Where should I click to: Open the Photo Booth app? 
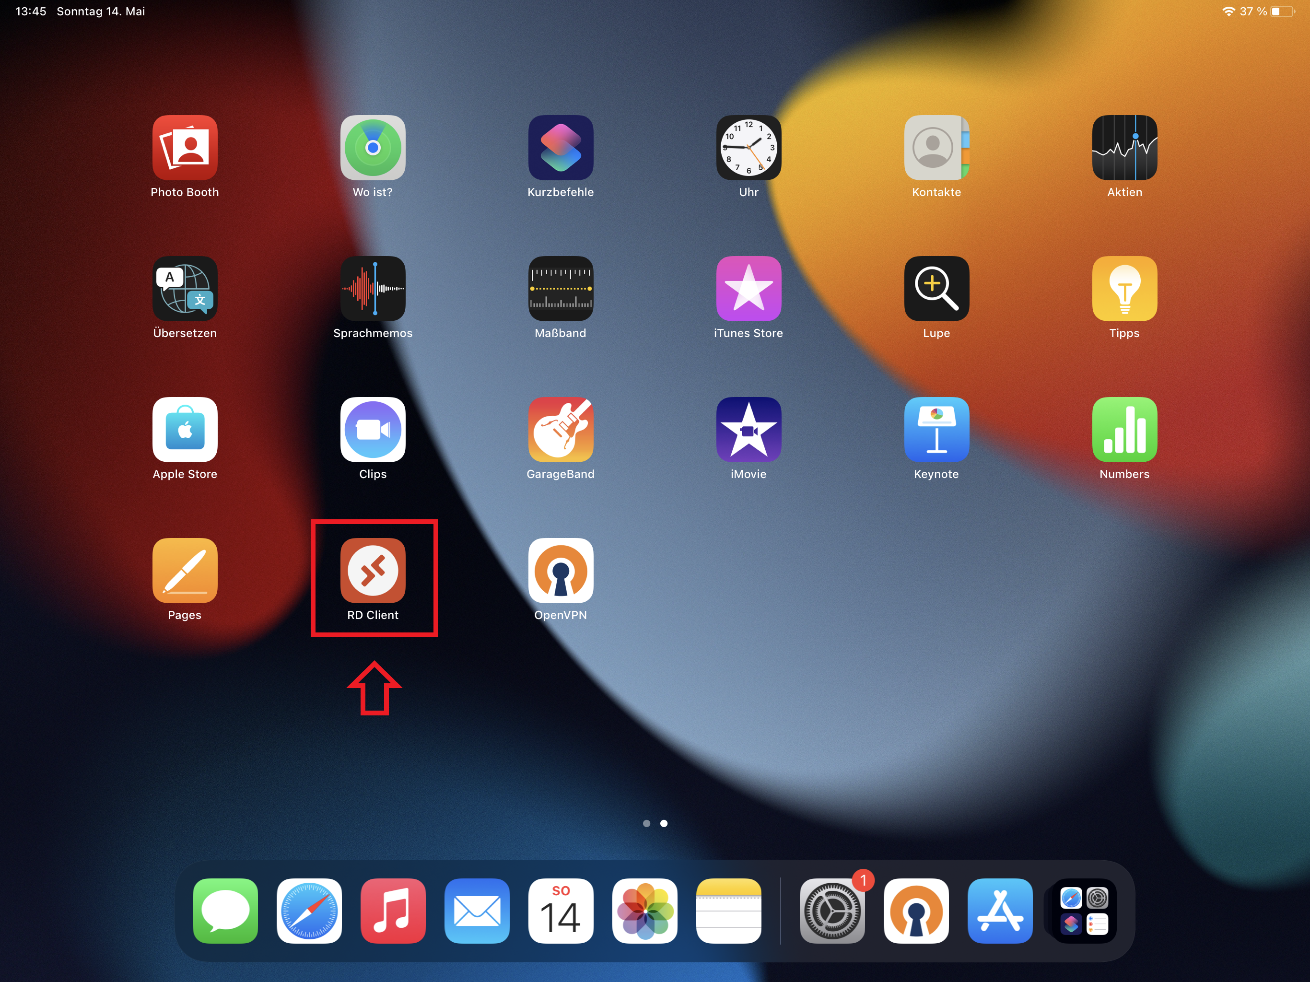[x=185, y=148]
